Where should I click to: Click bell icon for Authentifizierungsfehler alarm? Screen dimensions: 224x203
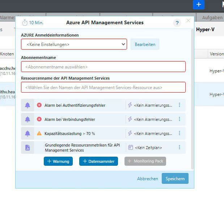[x=28, y=105]
